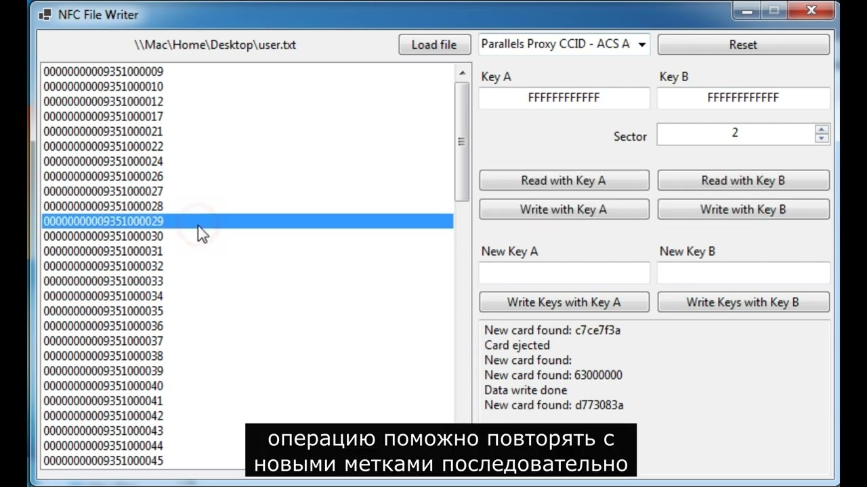This screenshot has width=867, height=487.
Task: Select row 00000000009351000024
Action: pyautogui.click(x=247, y=162)
